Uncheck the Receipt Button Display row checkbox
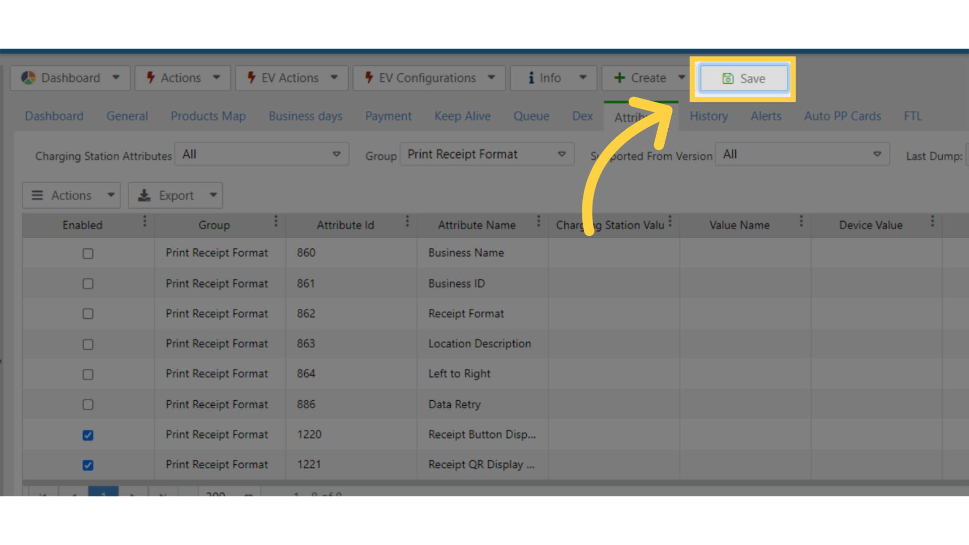This screenshot has width=969, height=545. tap(88, 435)
